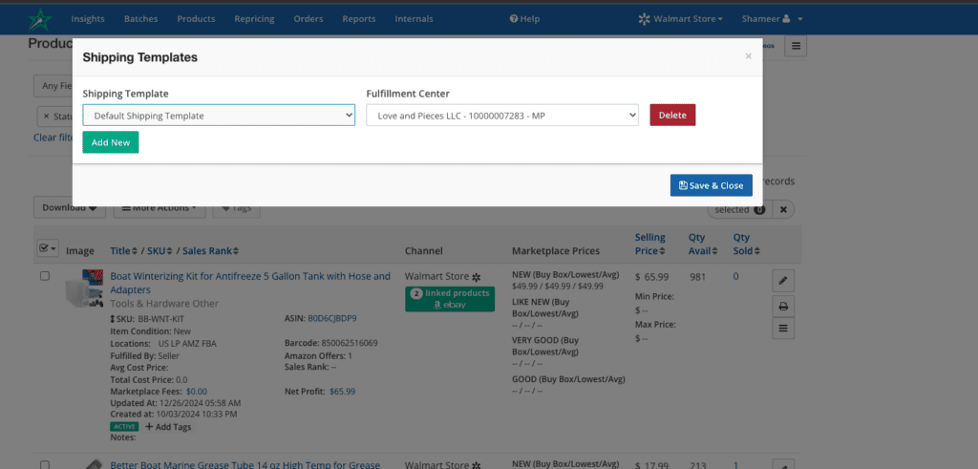
Task: Click the Qty Sold value 1 in Grease row
Action: pyautogui.click(x=736, y=464)
